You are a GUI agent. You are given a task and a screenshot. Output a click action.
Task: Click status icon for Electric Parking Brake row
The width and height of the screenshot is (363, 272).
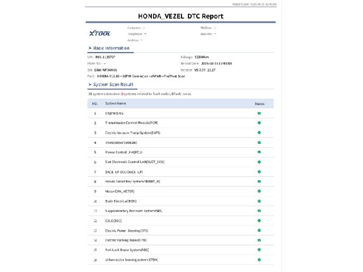tap(259, 240)
